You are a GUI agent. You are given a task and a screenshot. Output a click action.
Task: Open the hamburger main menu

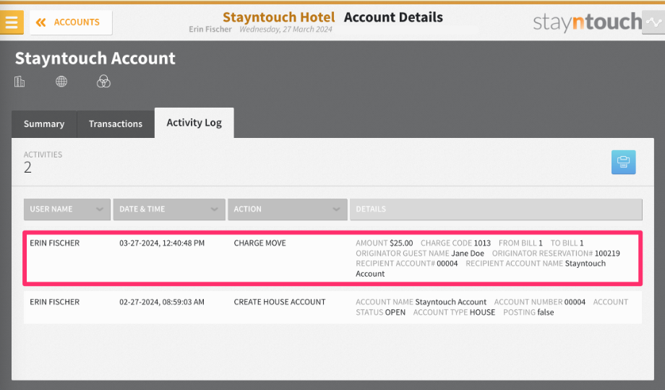[x=12, y=22]
